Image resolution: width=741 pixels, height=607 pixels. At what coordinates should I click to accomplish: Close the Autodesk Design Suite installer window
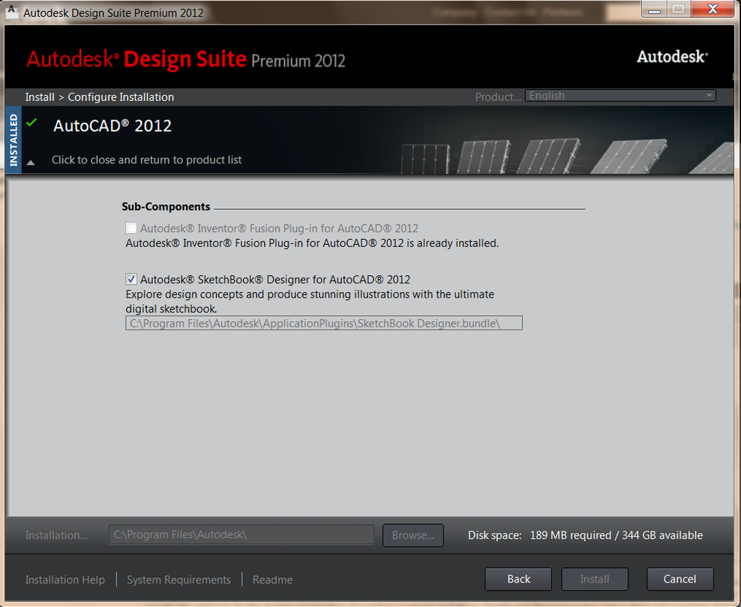point(712,8)
